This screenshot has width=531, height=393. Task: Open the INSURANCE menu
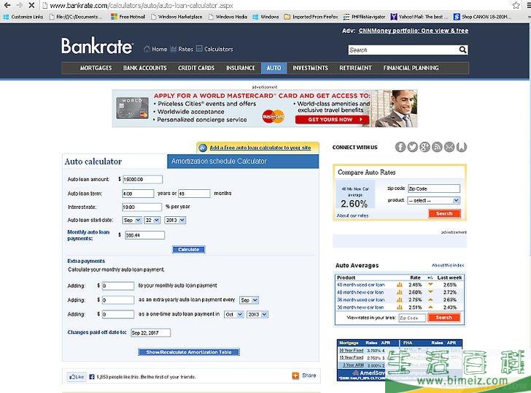point(241,68)
